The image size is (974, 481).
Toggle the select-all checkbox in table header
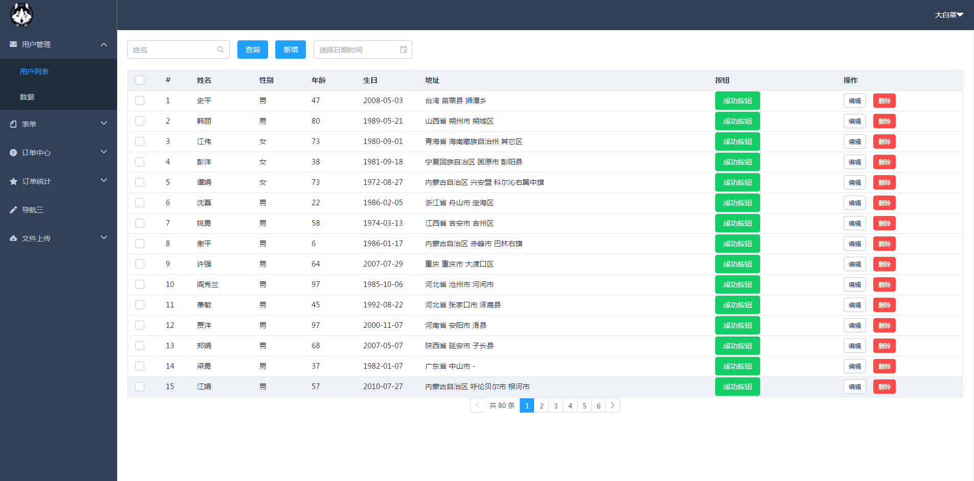(x=140, y=80)
